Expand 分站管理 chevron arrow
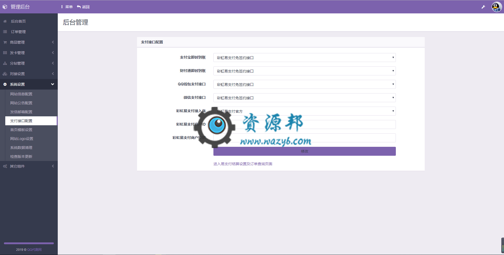Screen dimensions: 504x255 [53, 63]
